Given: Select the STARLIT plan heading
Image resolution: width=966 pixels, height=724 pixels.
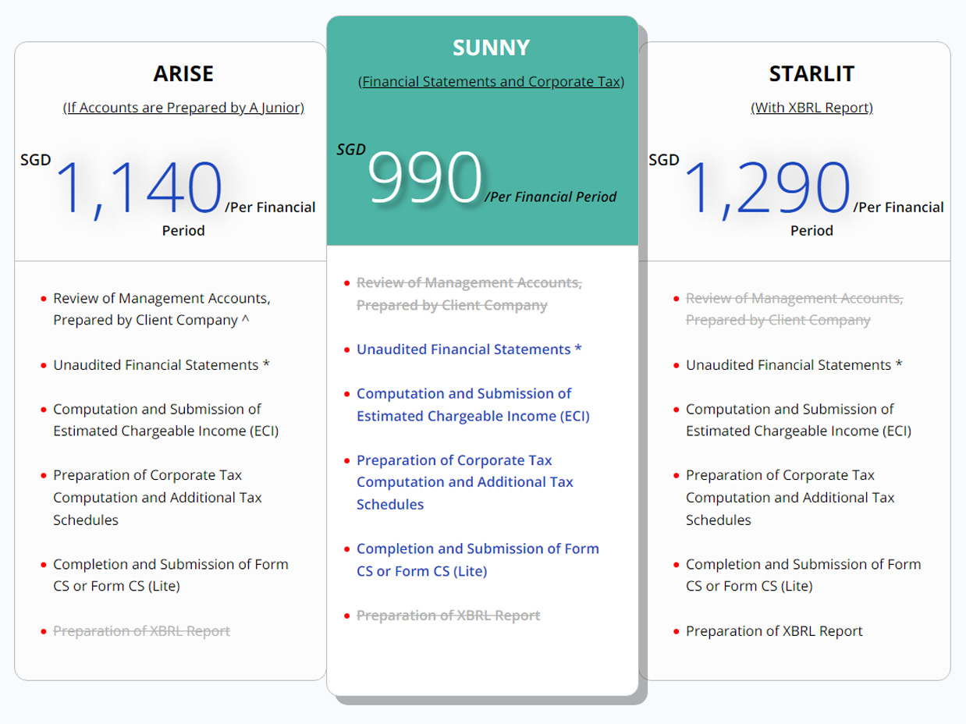Looking at the screenshot, I should pos(812,73).
